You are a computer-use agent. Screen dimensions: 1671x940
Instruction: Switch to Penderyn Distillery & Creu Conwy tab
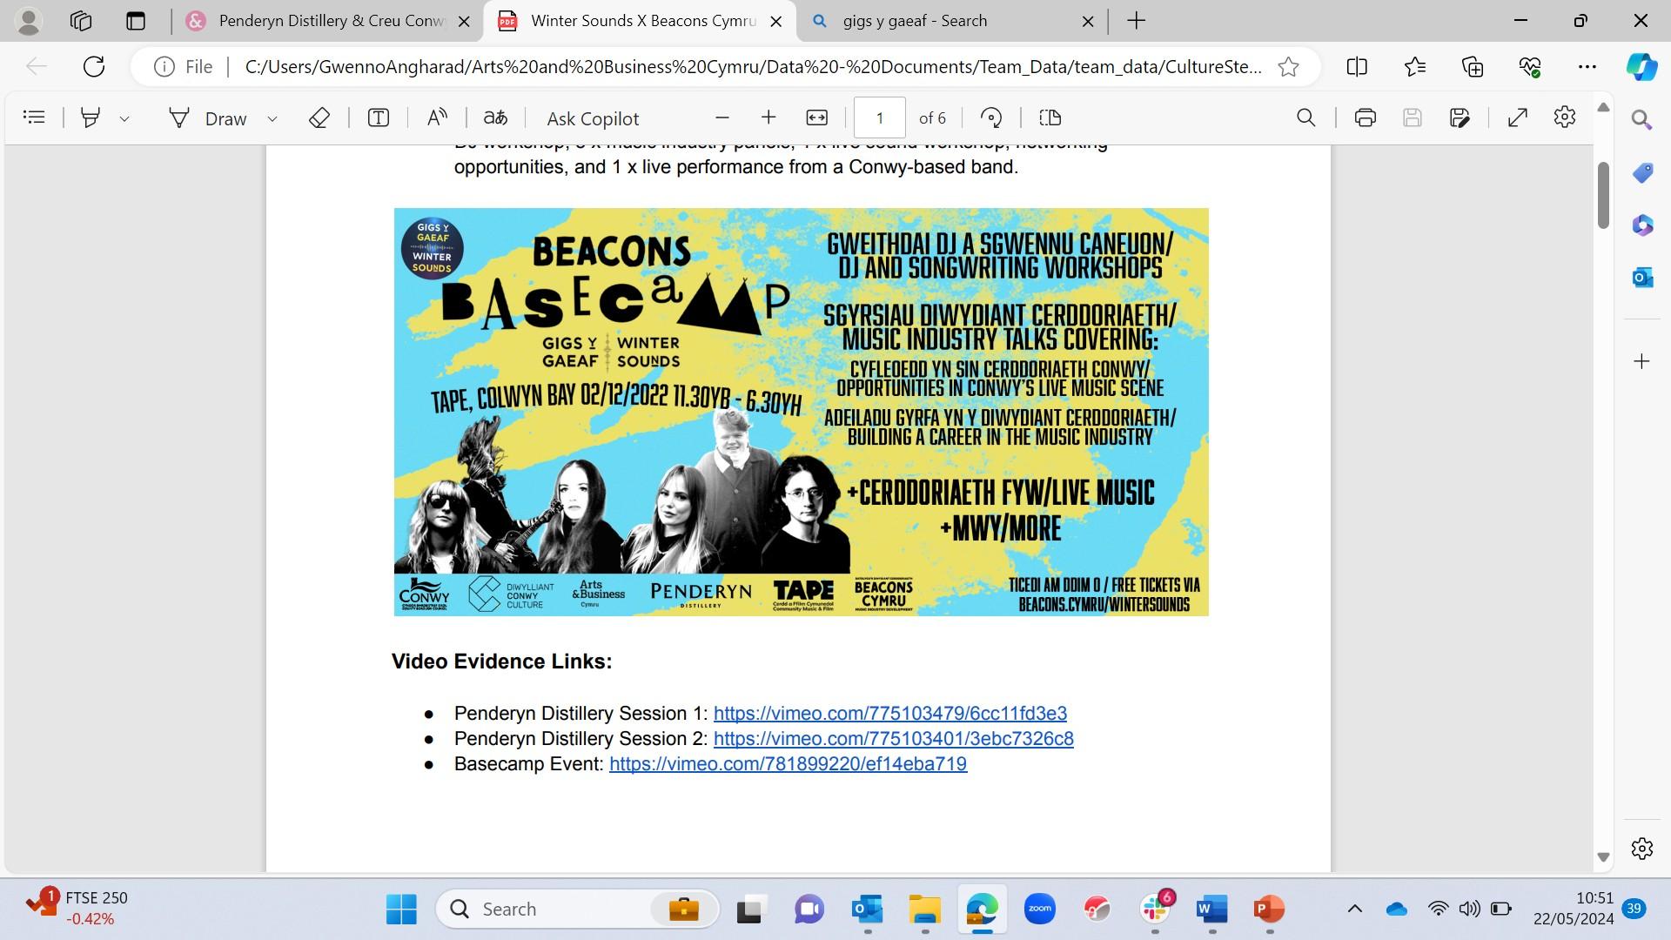[329, 21]
